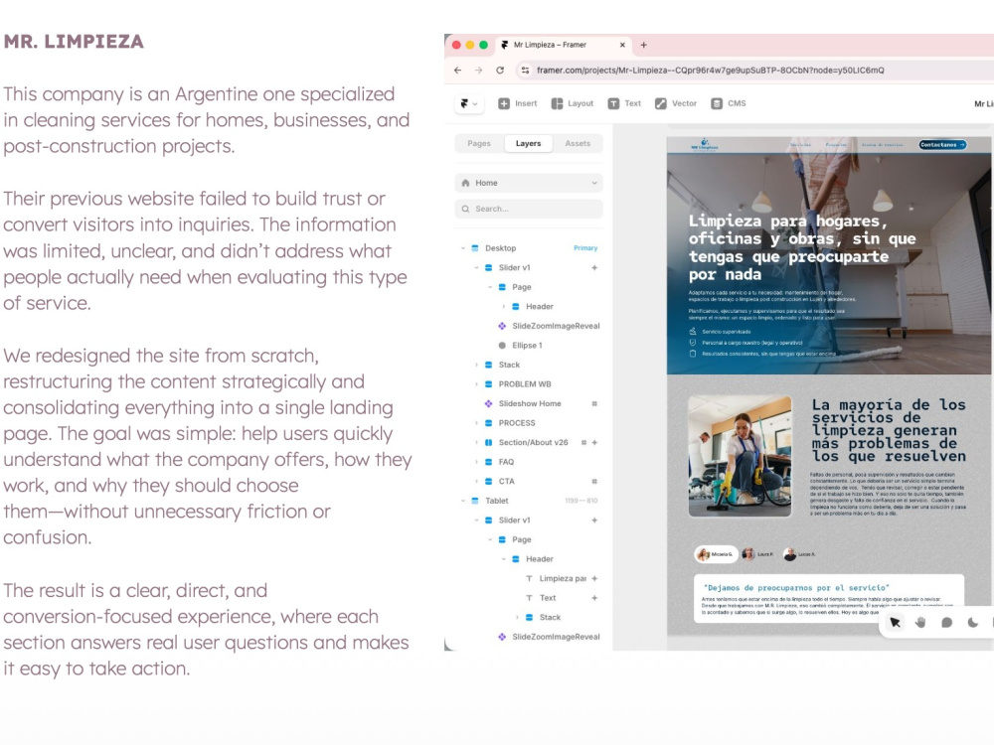This screenshot has width=994, height=745.
Task: Click the Tablet '1199 — 810' range label
Action: (x=581, y=501)
